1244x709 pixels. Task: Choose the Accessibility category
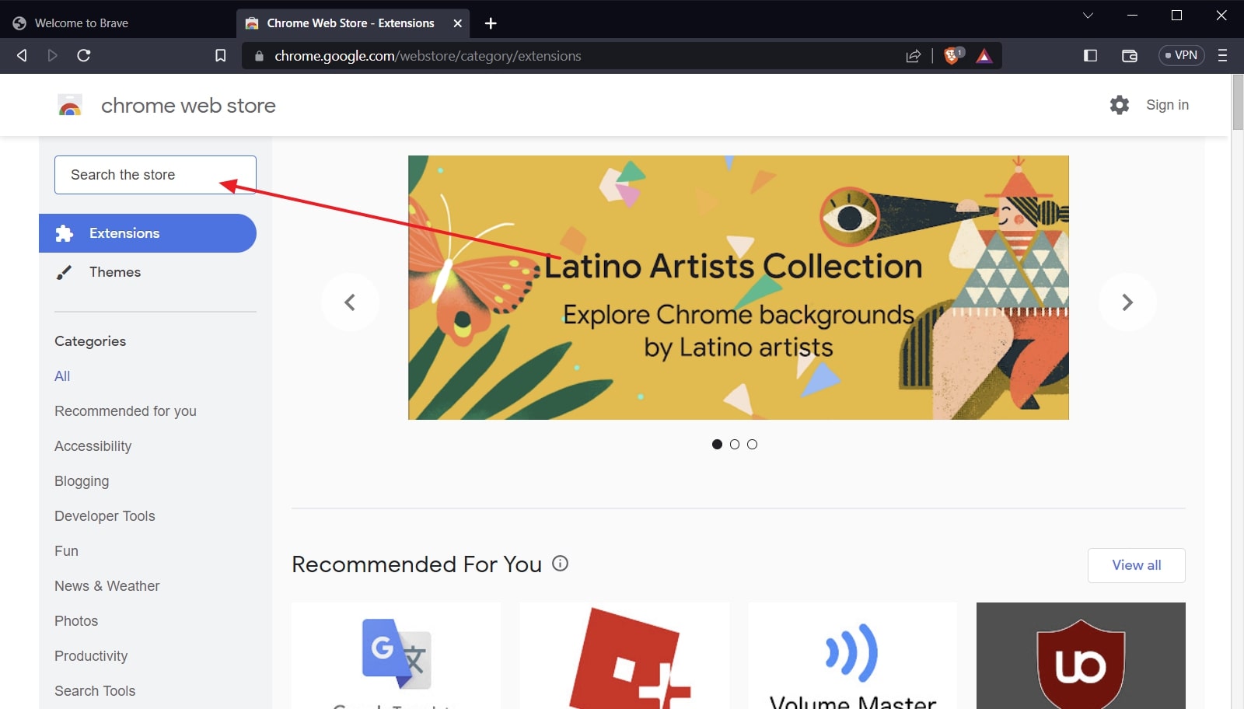pos(93,446)
